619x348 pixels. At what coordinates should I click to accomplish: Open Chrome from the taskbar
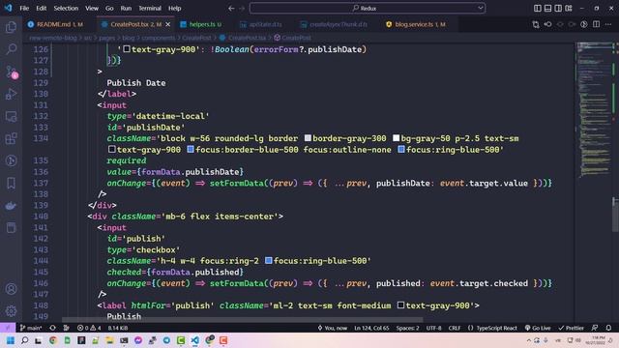coord(53,340)
